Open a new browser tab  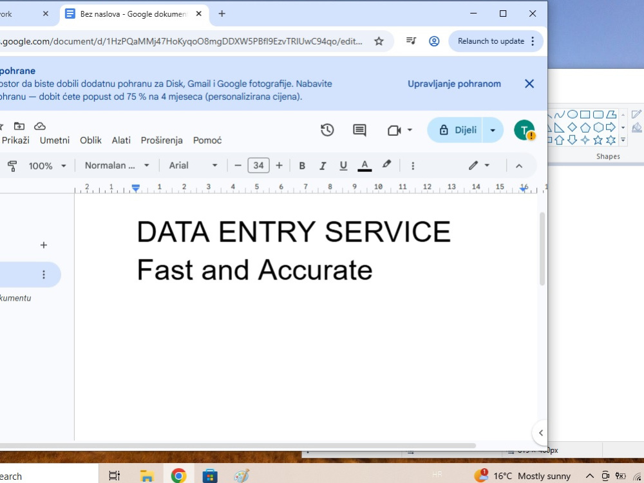[x=222, y=14]
